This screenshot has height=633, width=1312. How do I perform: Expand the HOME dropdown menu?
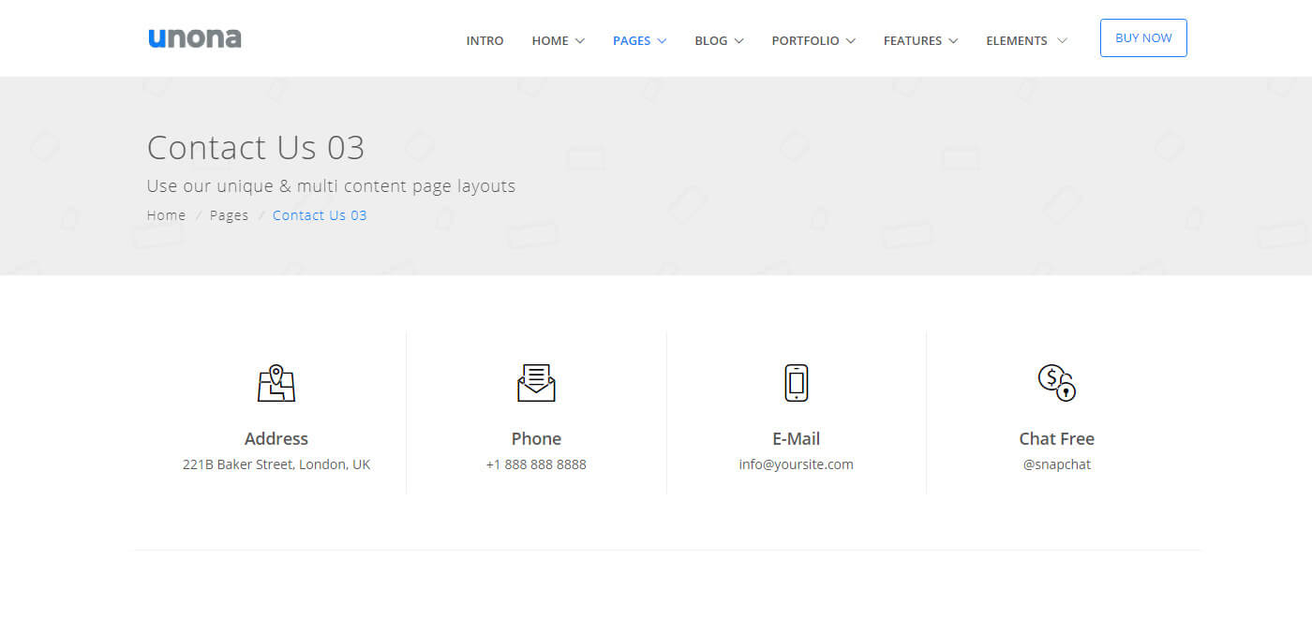click(551, 40)
